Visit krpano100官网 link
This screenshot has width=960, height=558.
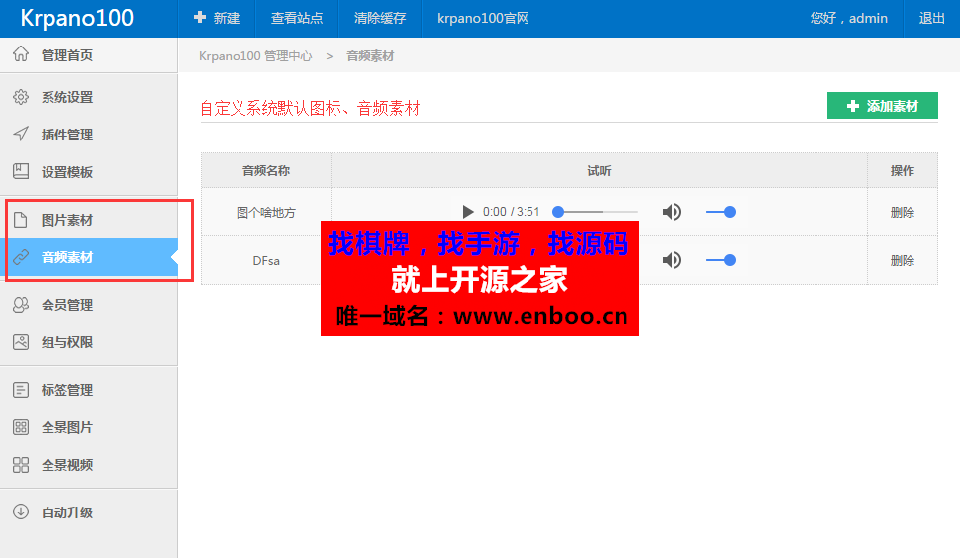483,19
